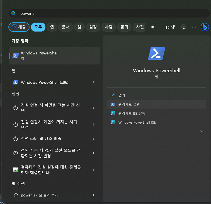Expand chevron for the power troubleshooter result
211x204 pixels.
(94, 170)
